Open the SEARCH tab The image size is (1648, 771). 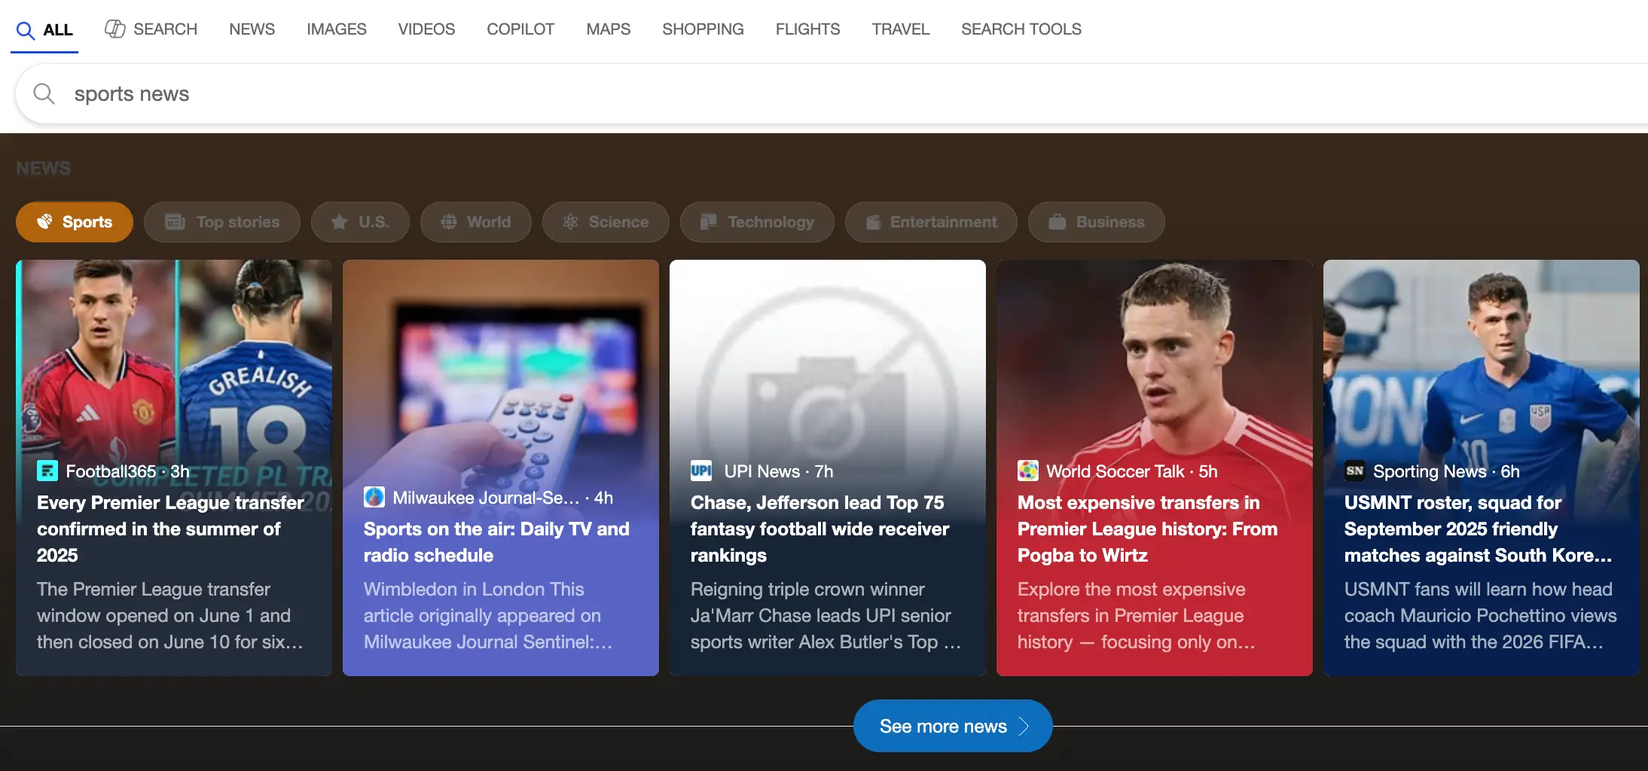151,29
